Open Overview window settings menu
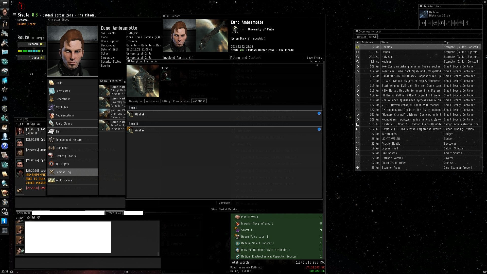 (356, 32)
